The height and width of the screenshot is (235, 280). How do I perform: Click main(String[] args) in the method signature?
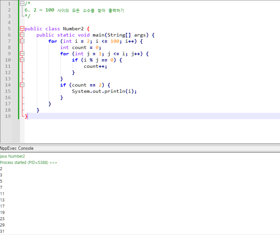pos(120,35)
